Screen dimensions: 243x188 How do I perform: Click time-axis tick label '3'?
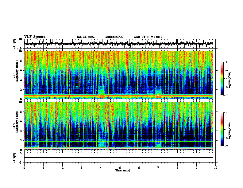pyautogui.click(x=82, y=168)
